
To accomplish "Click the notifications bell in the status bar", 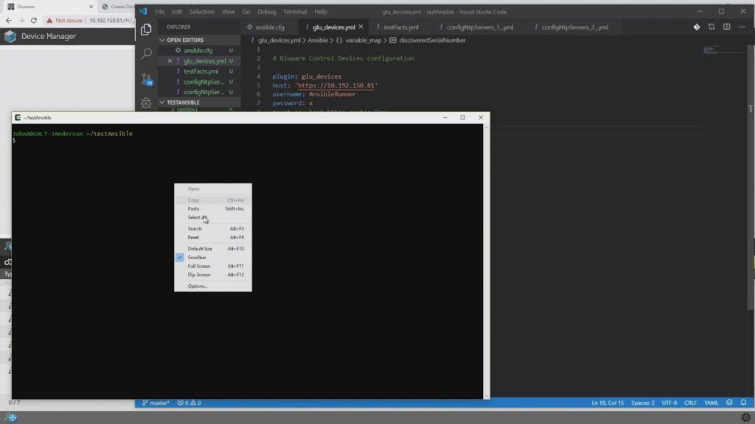I will (x=743, y=403).
